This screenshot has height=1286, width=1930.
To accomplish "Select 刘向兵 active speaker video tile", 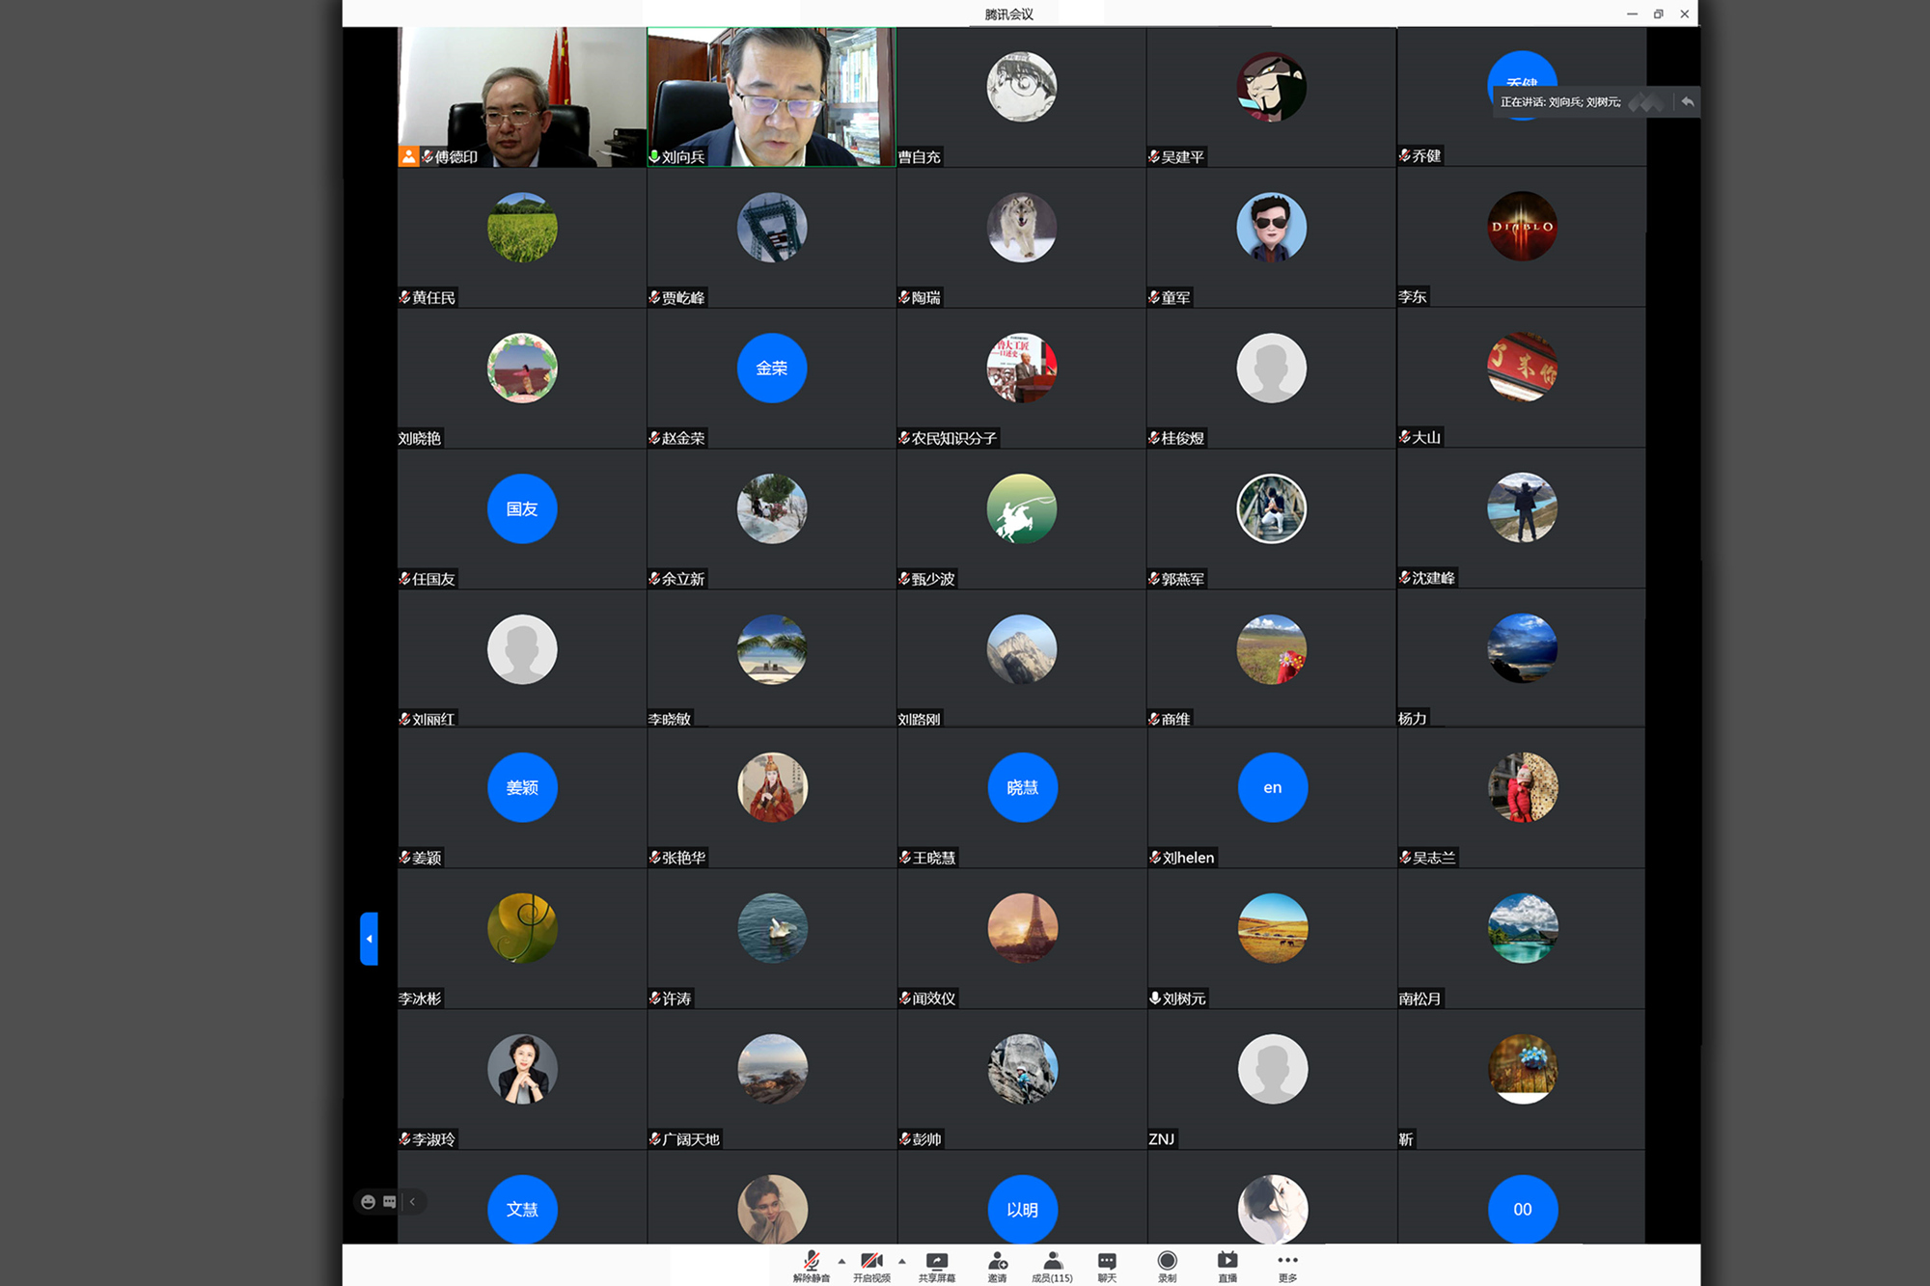I will tap(771, 96).
